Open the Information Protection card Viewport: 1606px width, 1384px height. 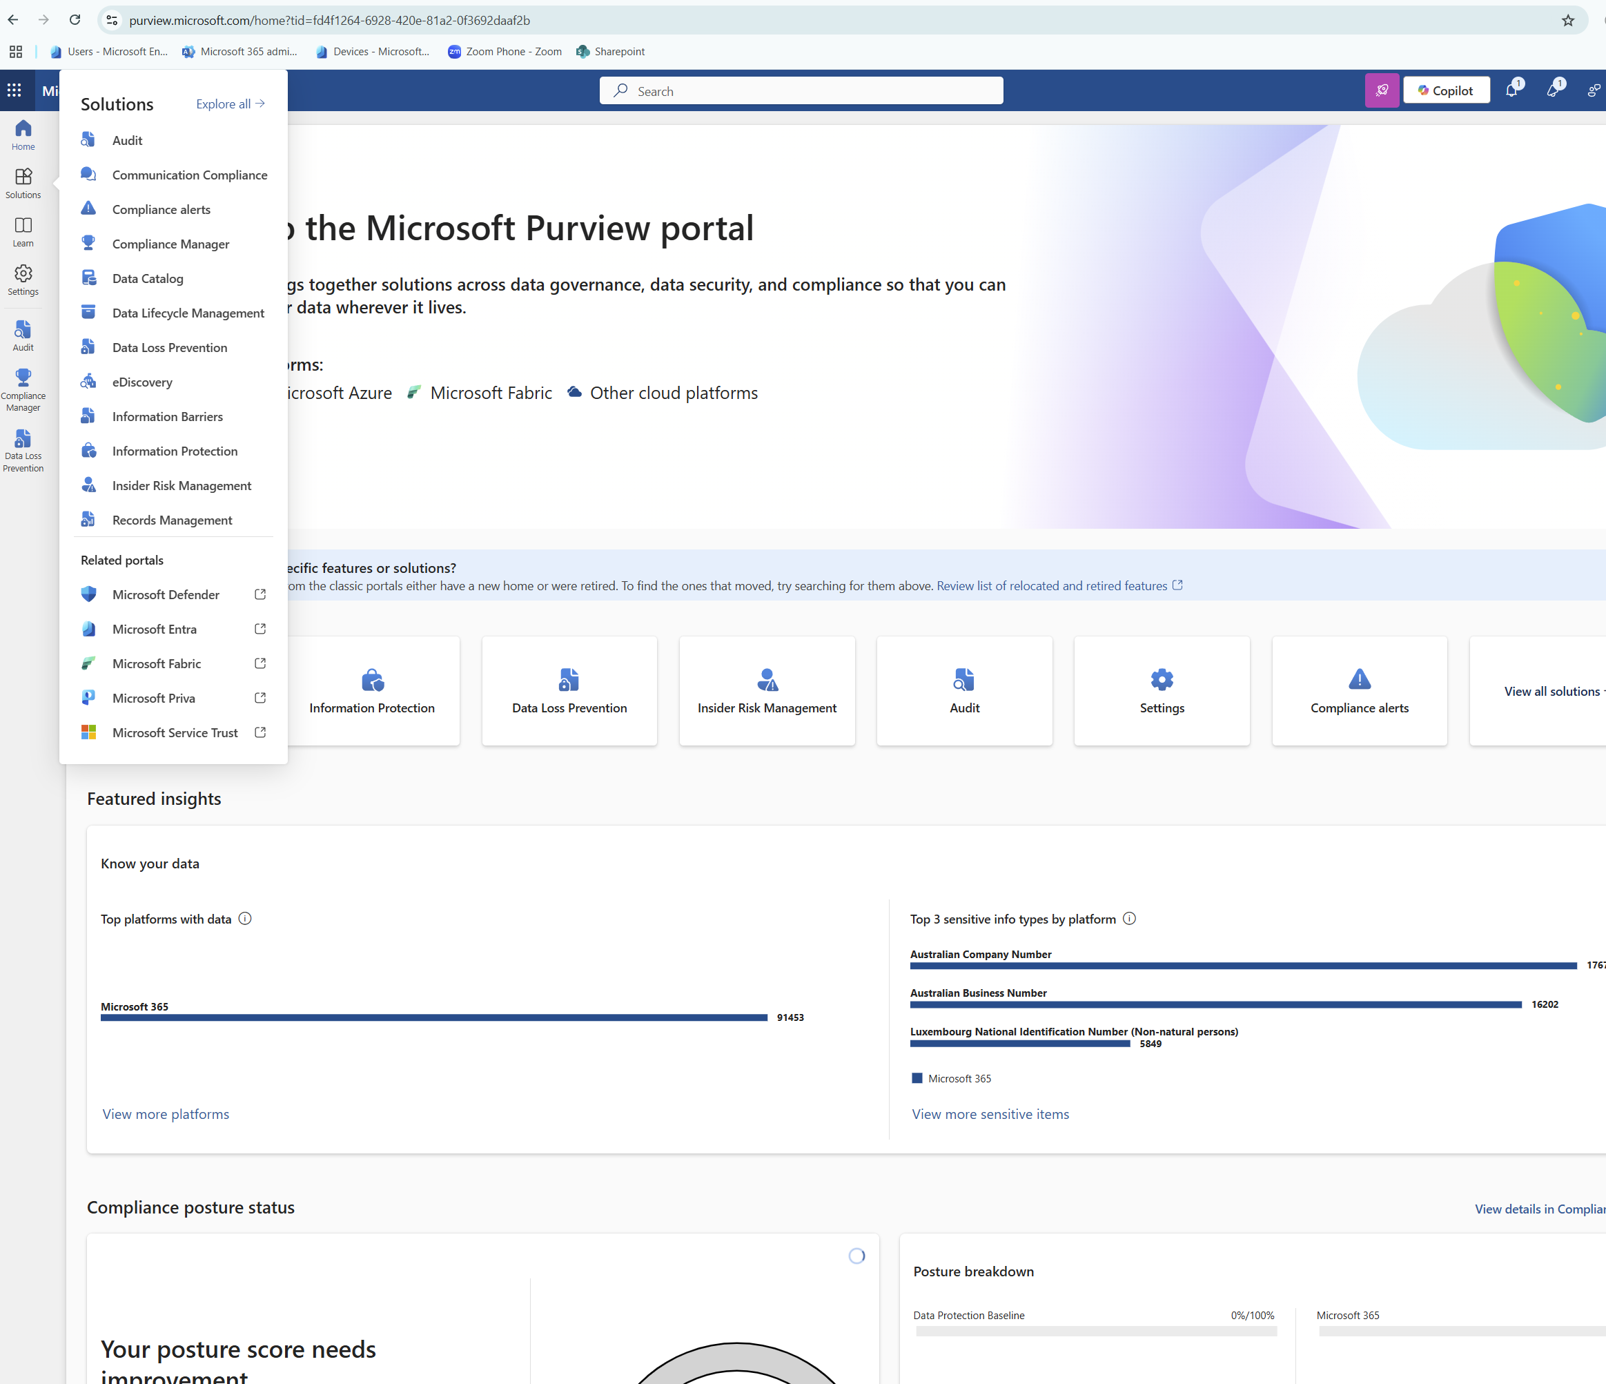click(x=372, y=691)
